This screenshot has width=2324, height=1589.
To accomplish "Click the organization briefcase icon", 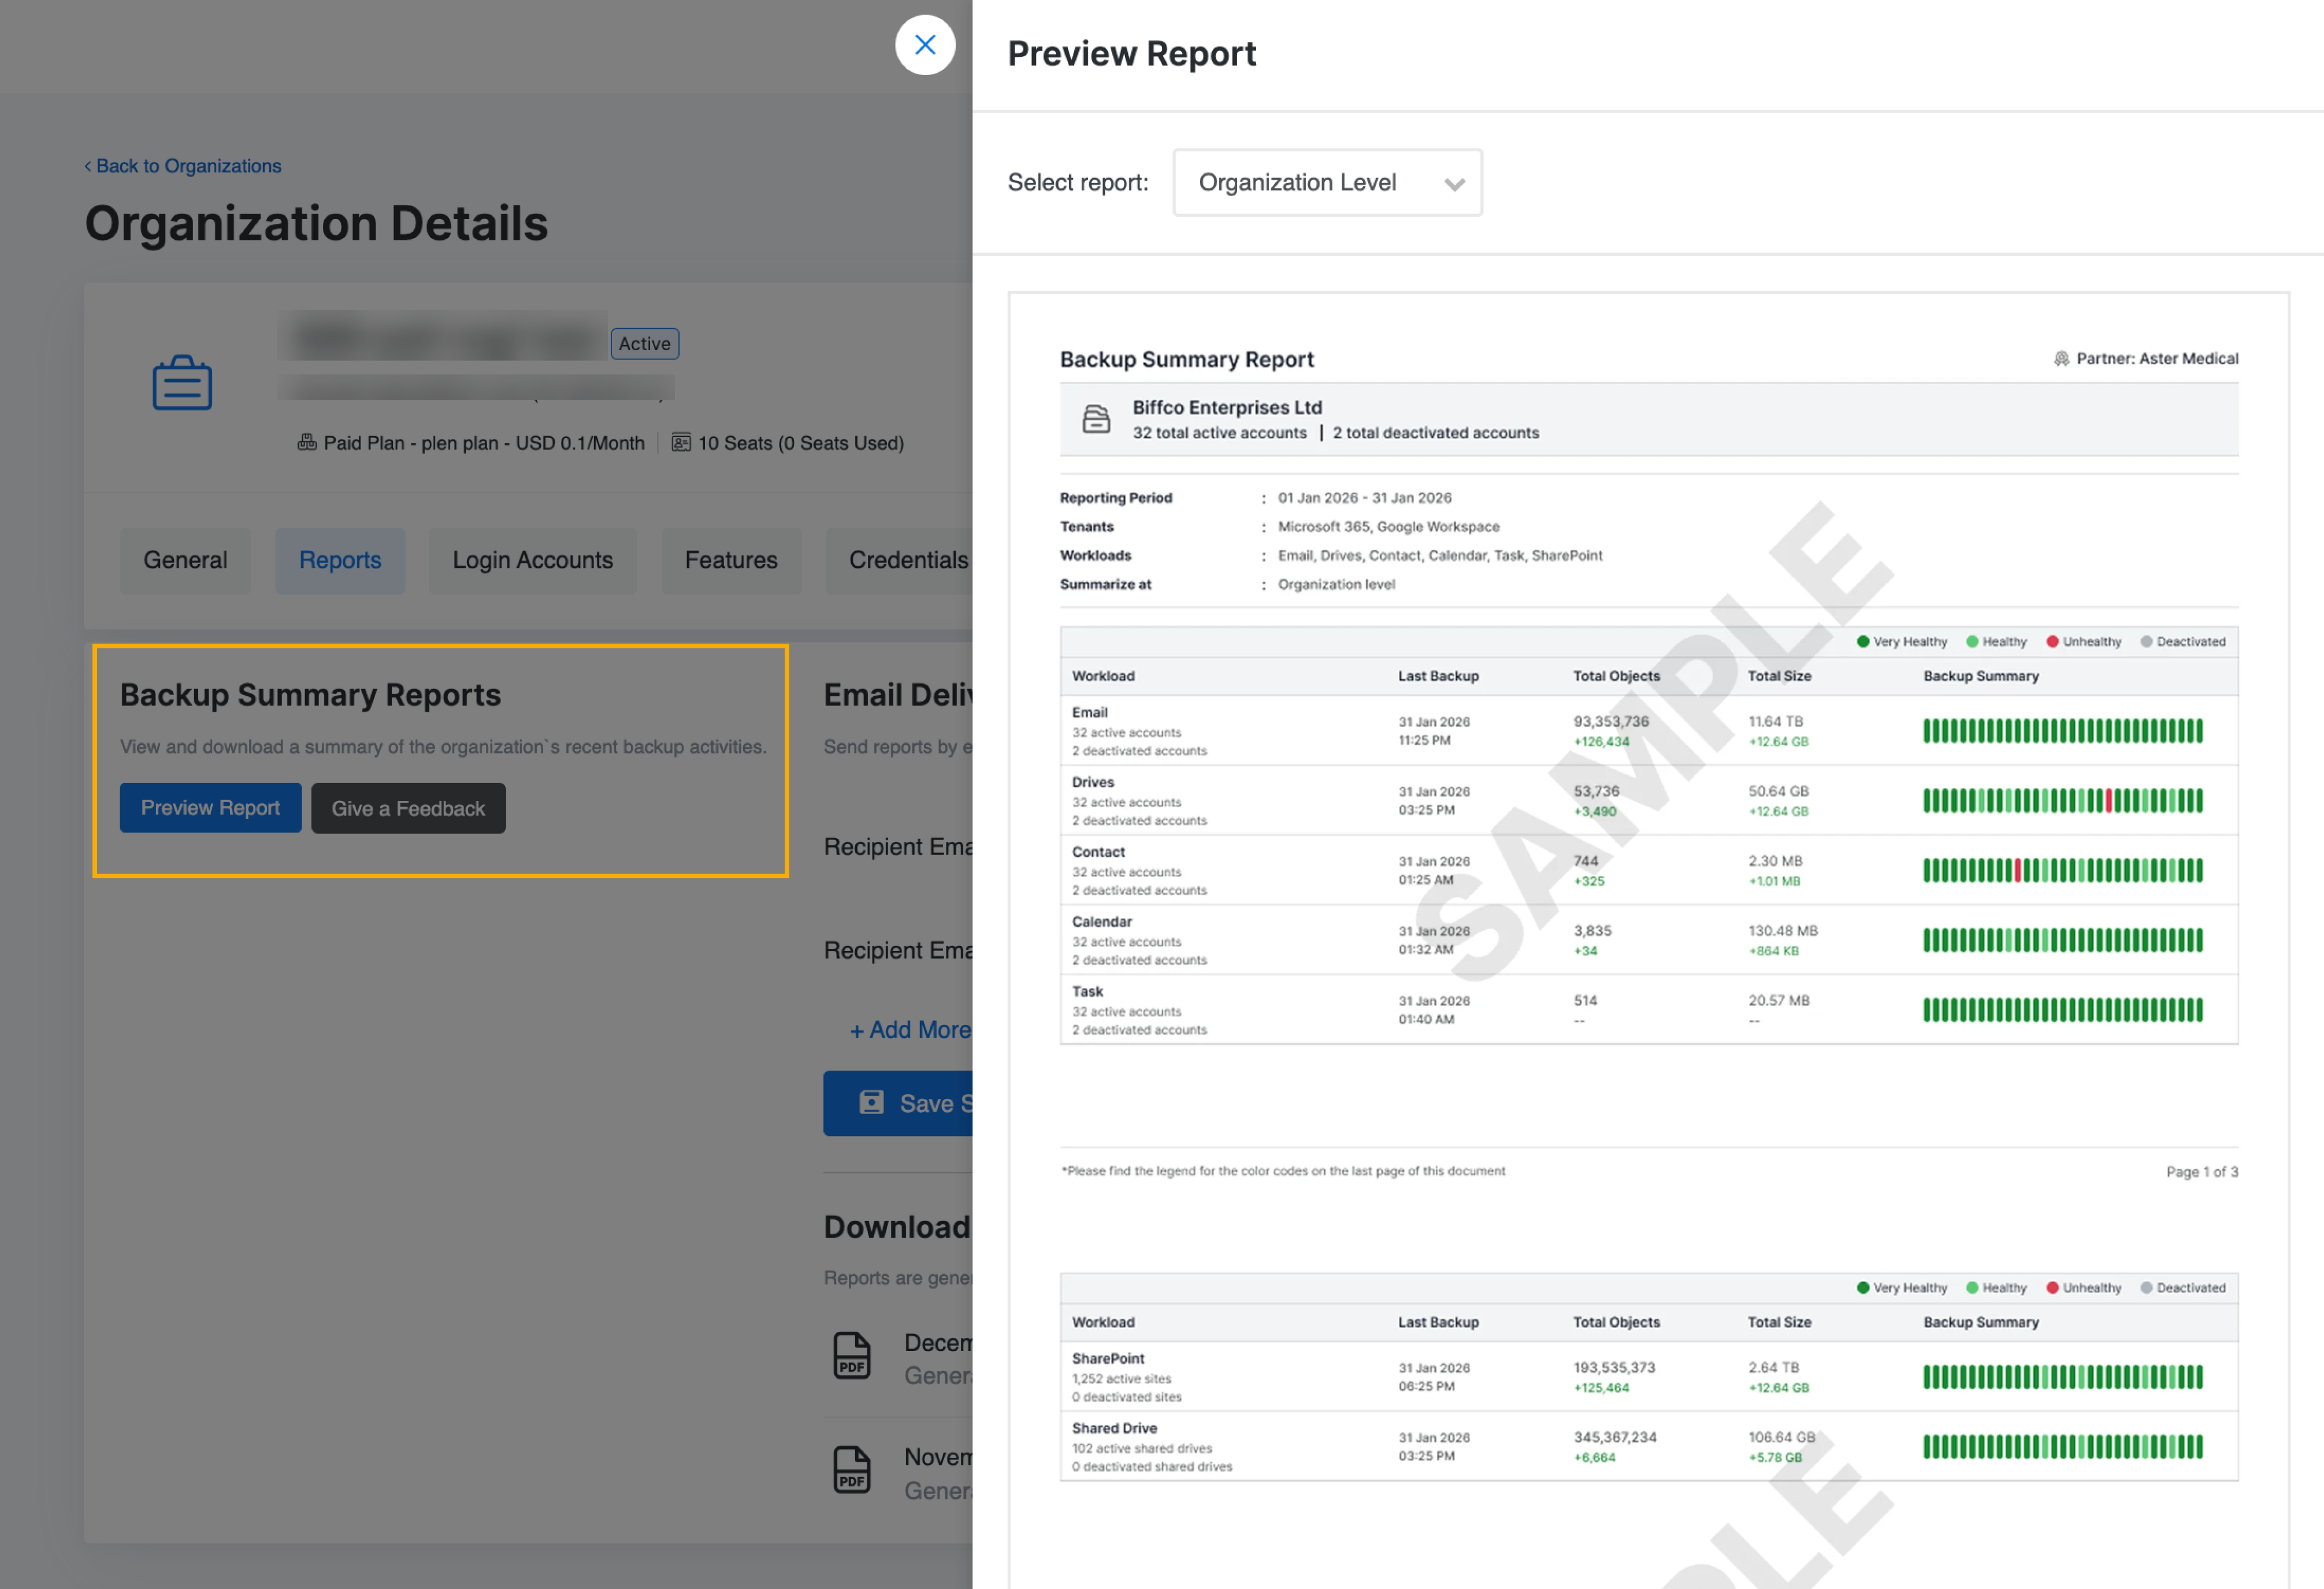I will coord(182,383).
